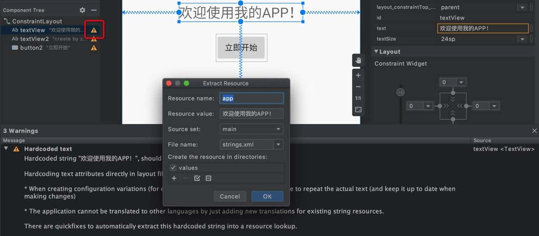Confirm Extract Resource with OK
The image size is (539, 236).
[267, 196]
